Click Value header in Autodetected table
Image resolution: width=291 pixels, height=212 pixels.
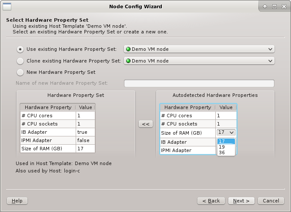point(226,107)
